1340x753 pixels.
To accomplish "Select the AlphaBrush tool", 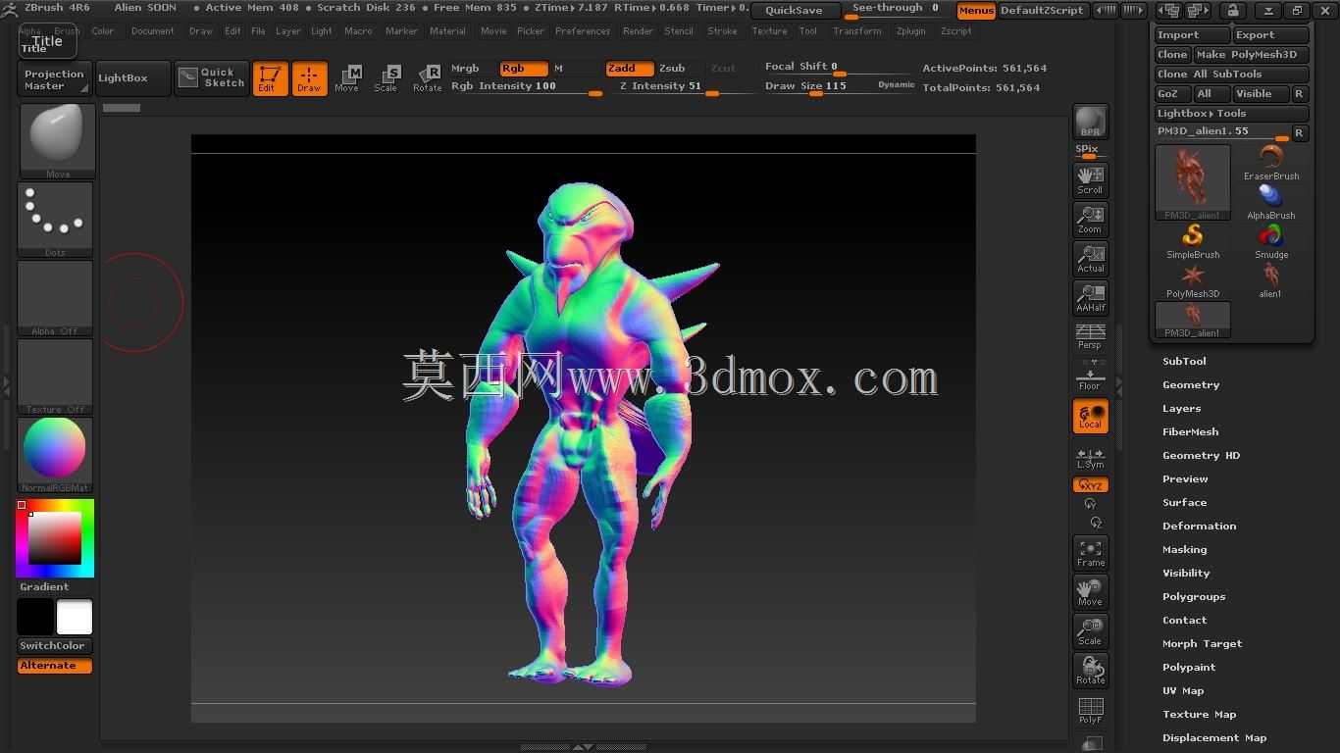I will pyautogui.click(x=1271, y=202).
